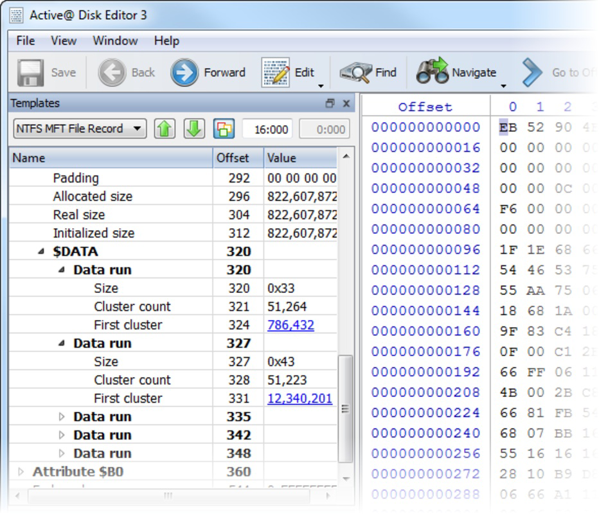599x514 pixels.
Task: Select the Cluster count row showing 51,223
Action: tap(173, 380)
